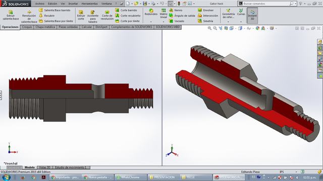Open the Herramientas menu
Screen dimensions: 323x181
tap(90, 4)
